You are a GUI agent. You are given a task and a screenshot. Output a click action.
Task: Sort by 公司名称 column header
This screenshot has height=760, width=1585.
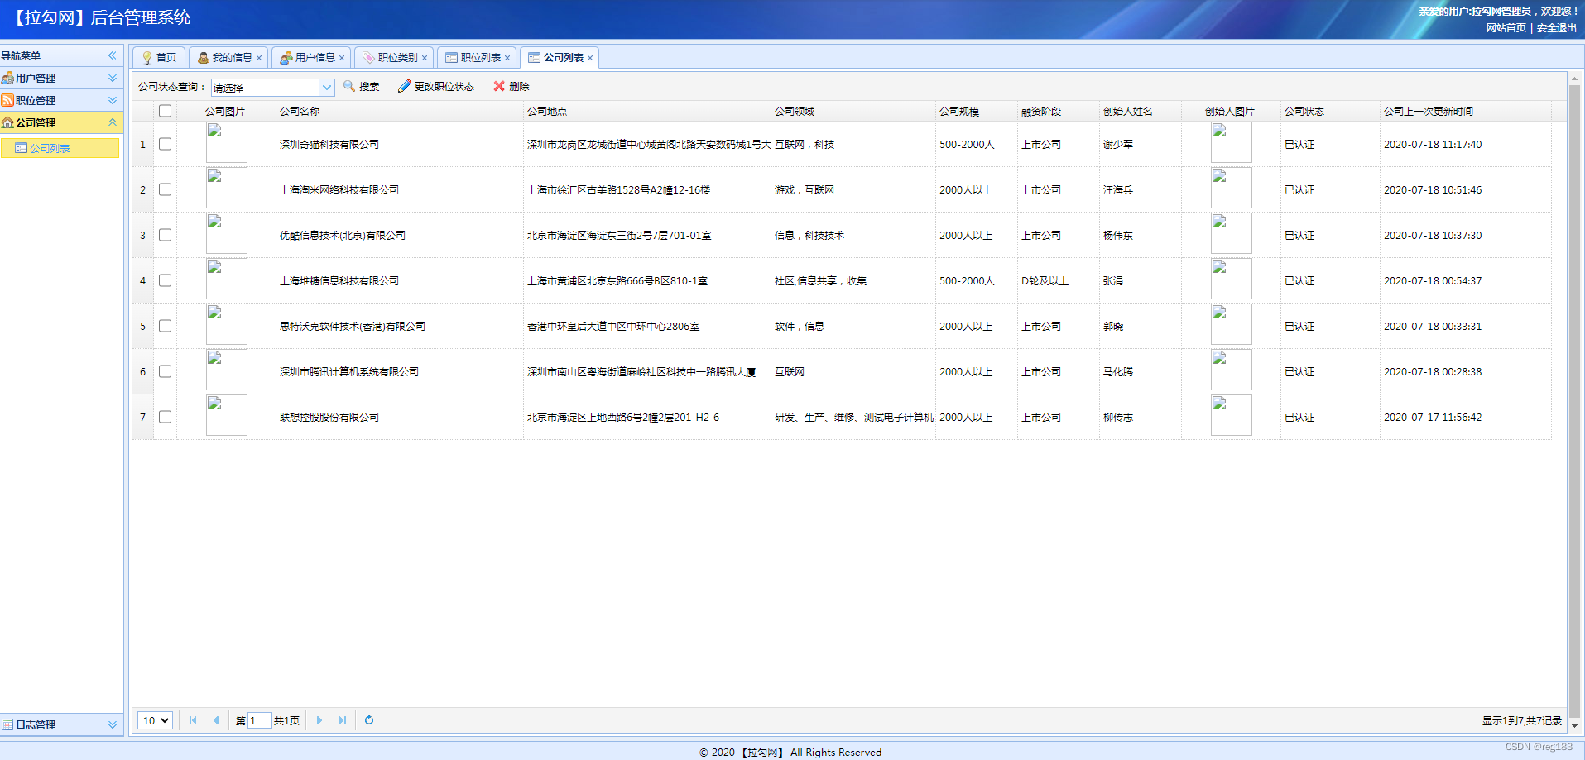pos(400,111)
